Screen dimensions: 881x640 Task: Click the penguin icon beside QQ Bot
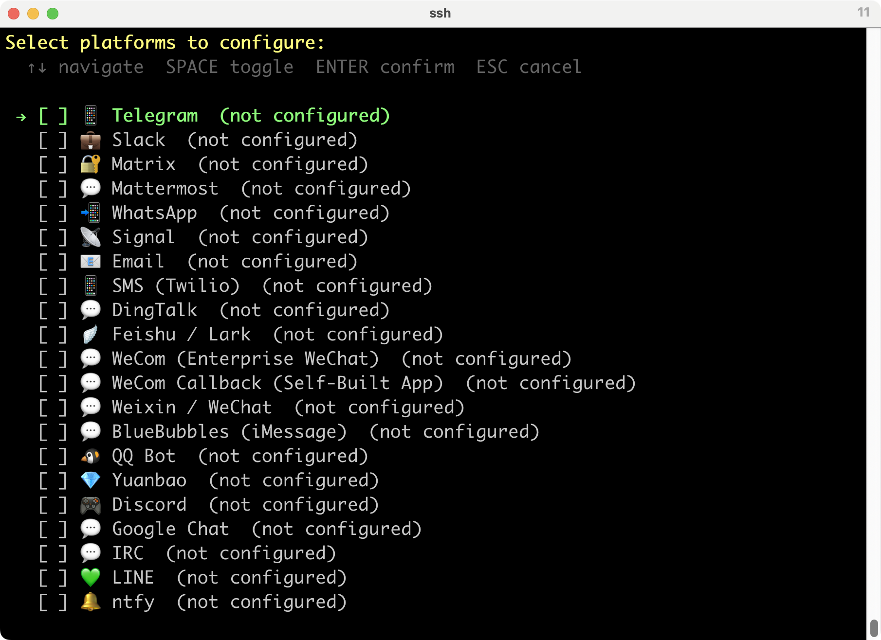91,456
